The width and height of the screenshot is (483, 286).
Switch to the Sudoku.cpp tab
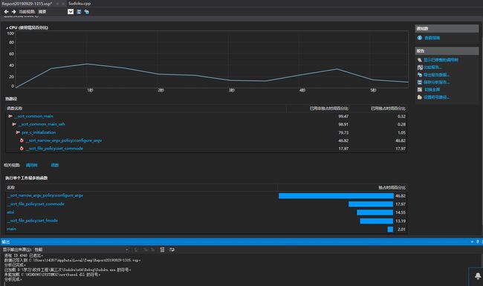point(80,4)
